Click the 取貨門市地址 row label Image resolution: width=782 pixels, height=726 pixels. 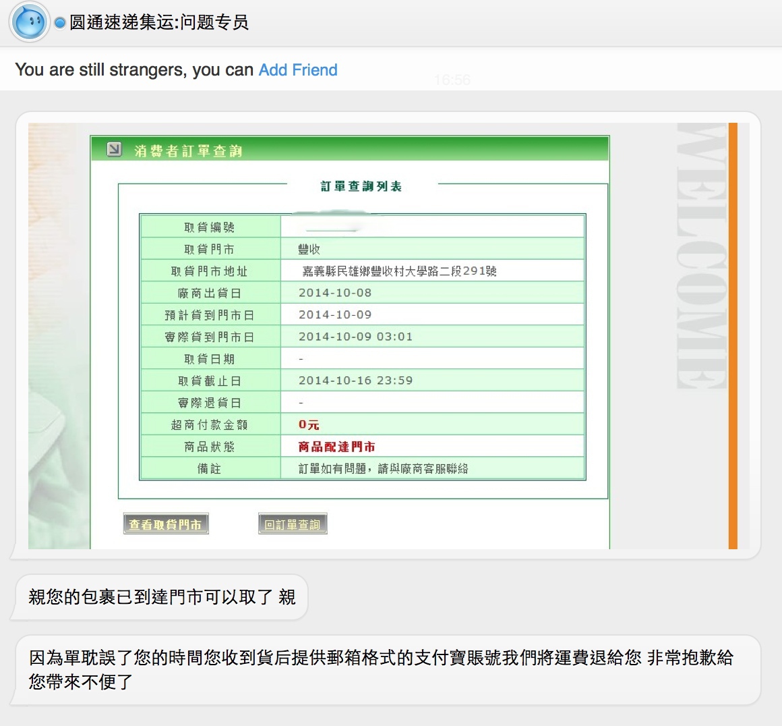(x=210, y=271)
